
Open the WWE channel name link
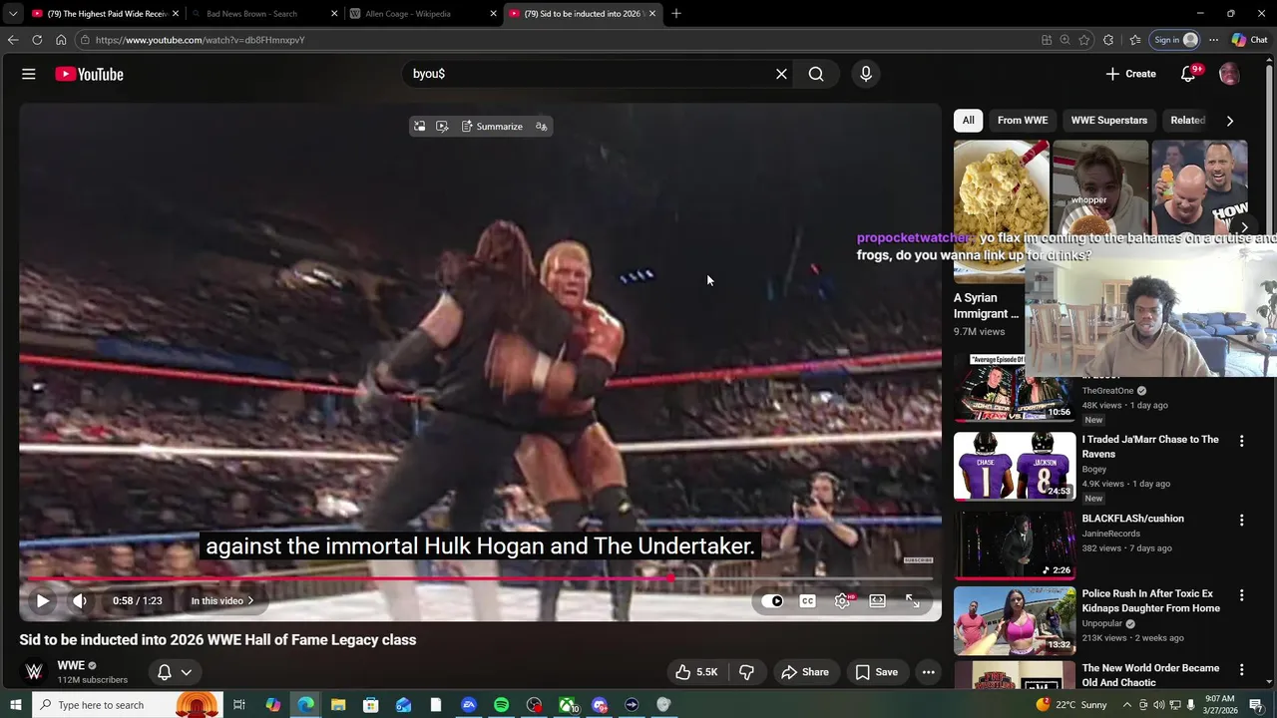(x=71, y=665)
